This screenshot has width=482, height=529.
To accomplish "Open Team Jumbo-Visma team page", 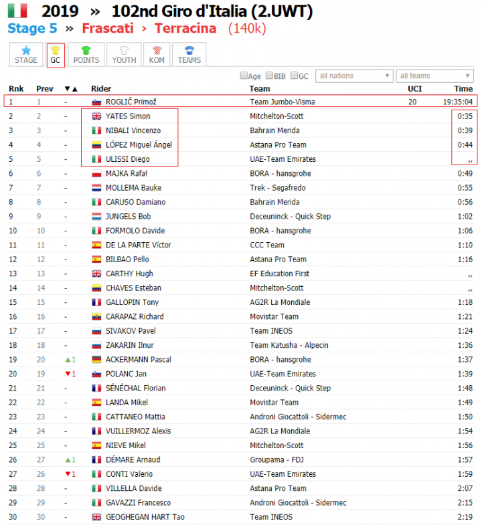I will click(283, 102).
